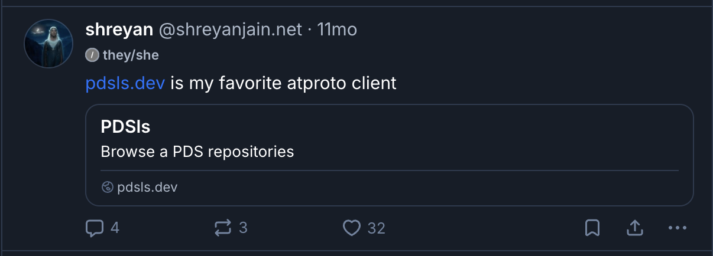
Task: Follow the blue pdsls.dev link in post text
Action: coord(125,84)
